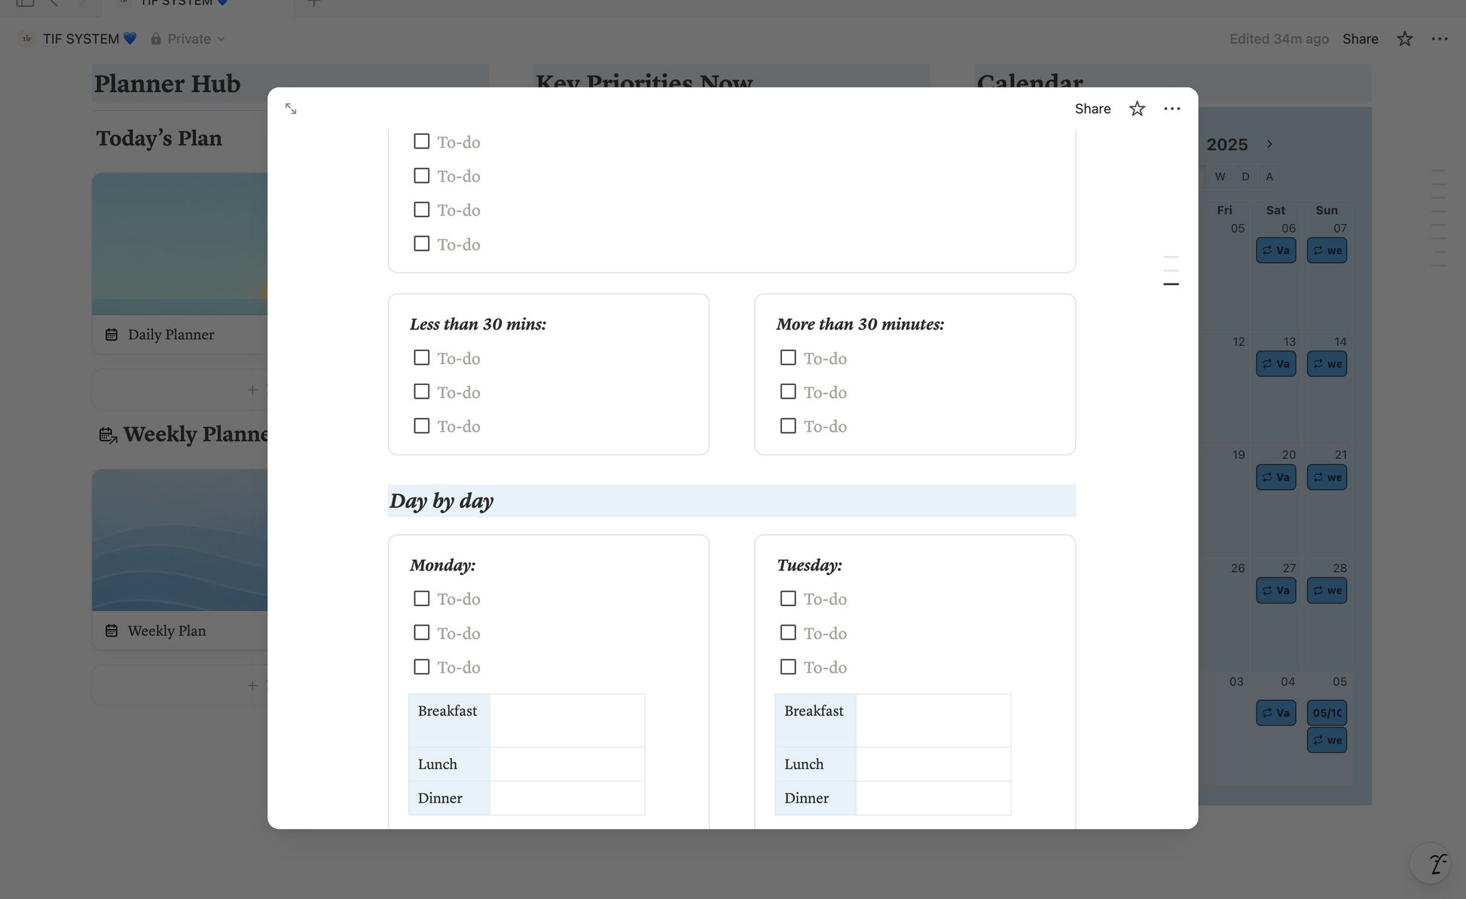The image size is (1466, 899).
Task: Open the top-right page options ellipsis
Action: [1439, 39]
